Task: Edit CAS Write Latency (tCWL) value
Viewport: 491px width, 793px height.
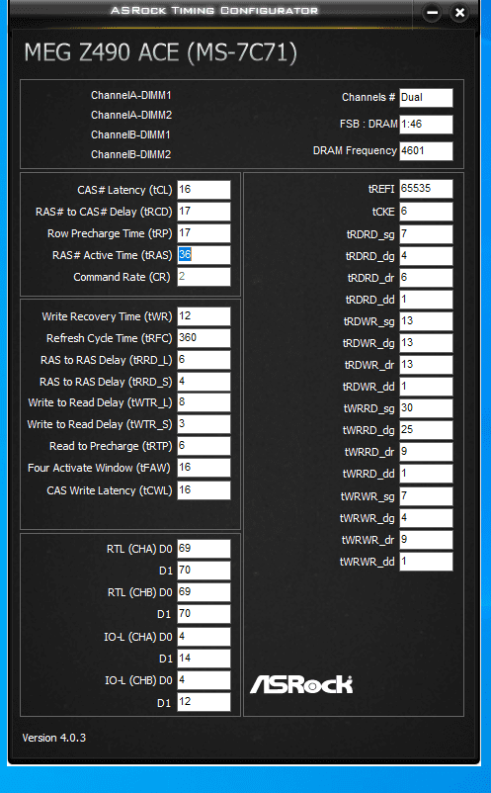Action: 204,490
